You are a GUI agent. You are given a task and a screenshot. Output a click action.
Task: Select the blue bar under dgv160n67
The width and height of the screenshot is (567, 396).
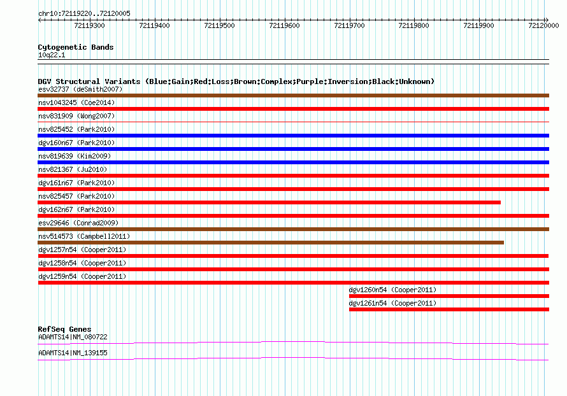tap(293, 149)
